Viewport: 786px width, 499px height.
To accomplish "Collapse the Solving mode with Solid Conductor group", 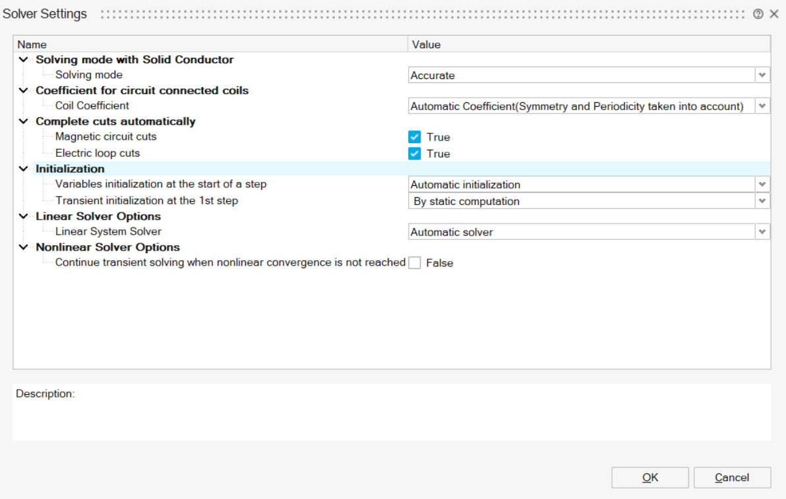I will pyautogui.click(x=23, y=59).
